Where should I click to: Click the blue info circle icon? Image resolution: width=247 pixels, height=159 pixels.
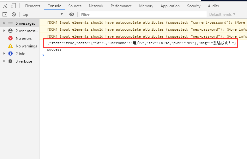pyautogui.click(x=10, y=53)
